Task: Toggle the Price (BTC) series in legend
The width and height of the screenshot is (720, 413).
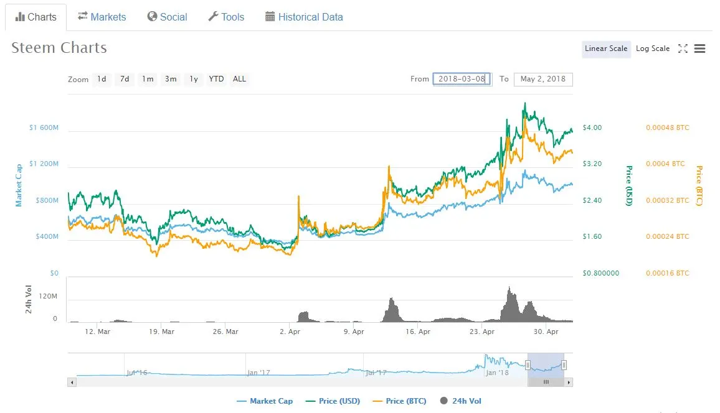Action: click(x=399, y=401)
